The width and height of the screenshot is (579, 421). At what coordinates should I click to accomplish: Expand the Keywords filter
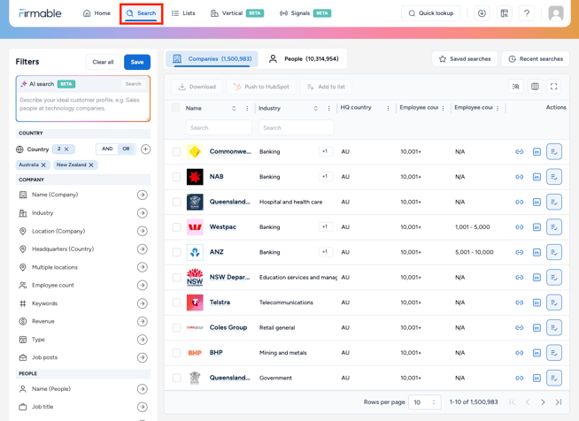(143, 303)
